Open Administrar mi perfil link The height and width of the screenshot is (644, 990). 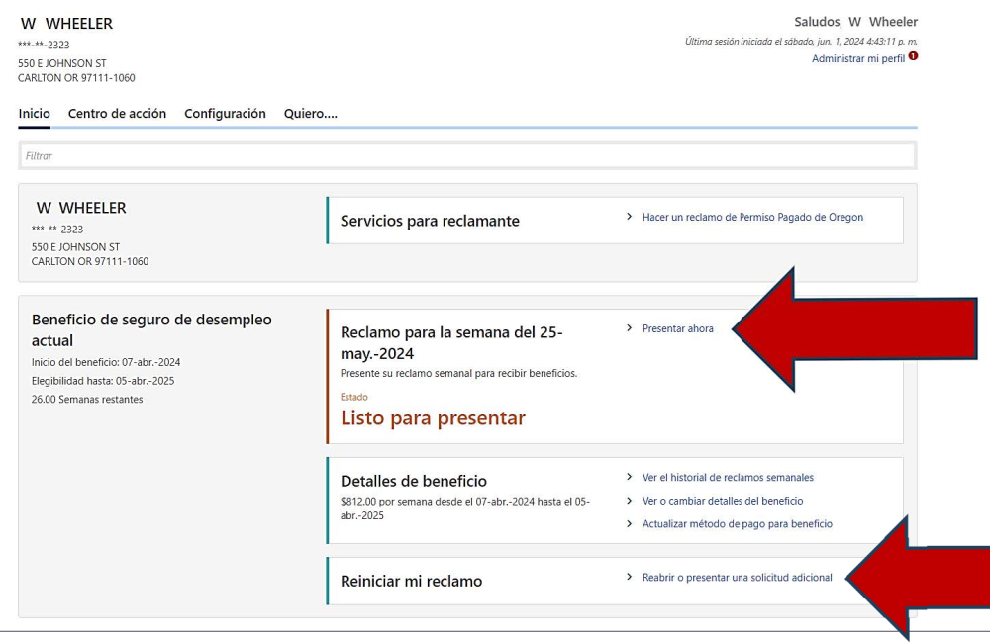click(x=857, y=59)
